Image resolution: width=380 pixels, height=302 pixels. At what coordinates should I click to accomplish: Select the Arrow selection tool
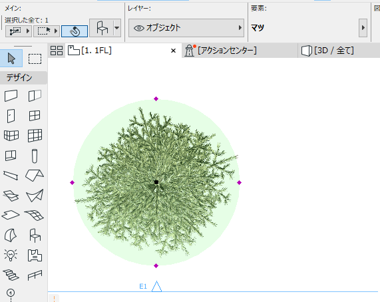11,59
